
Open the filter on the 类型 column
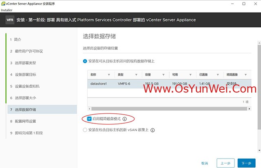[x=136, y=75]
